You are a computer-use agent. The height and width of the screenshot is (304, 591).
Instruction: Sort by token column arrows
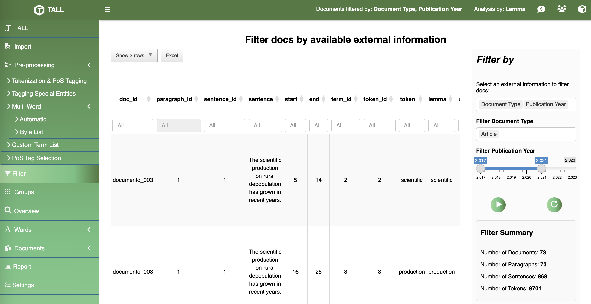click(x=421, y=99)
